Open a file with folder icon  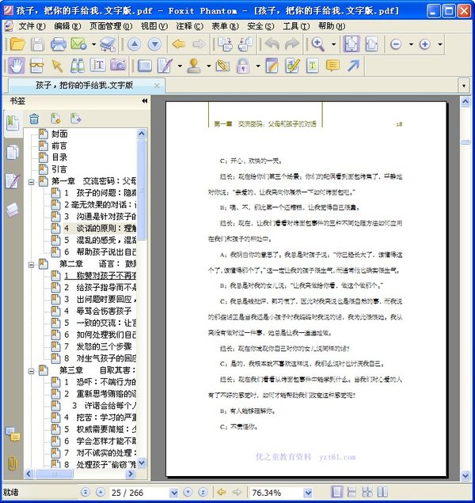[x=17, y=44]
